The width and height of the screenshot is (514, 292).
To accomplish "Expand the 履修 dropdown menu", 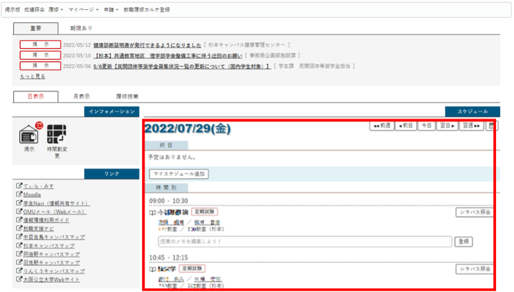I will point(56,10).
